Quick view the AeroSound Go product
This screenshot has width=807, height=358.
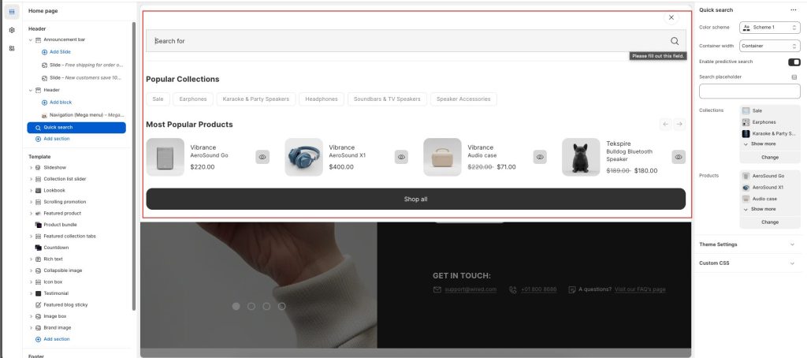click(x=262, y=158)
